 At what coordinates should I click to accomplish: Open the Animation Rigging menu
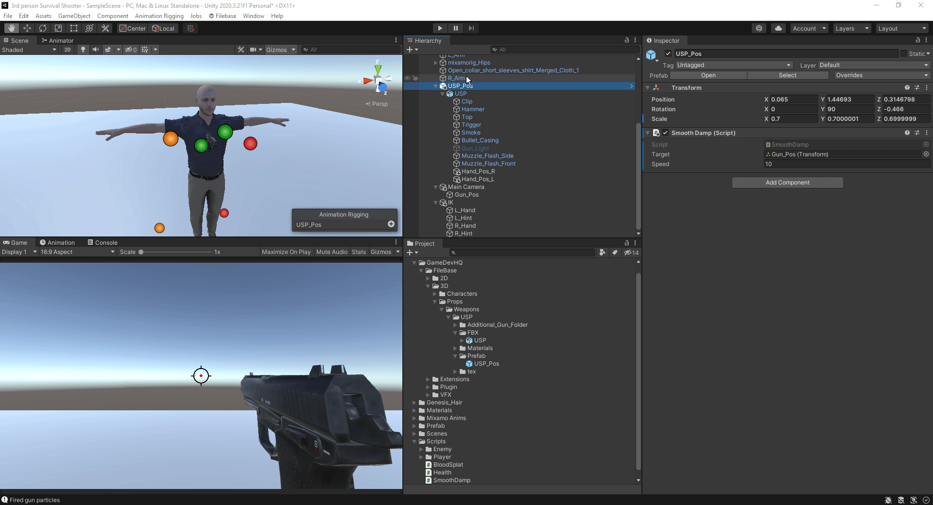click(x=159, y=16)
